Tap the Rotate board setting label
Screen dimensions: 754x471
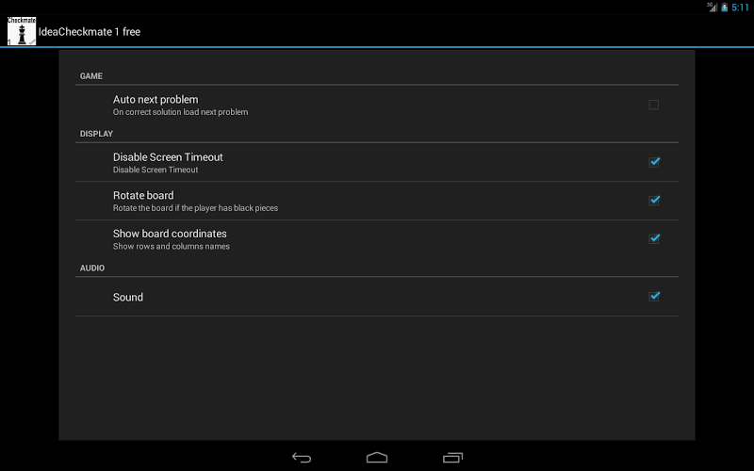tap(143, 195)
